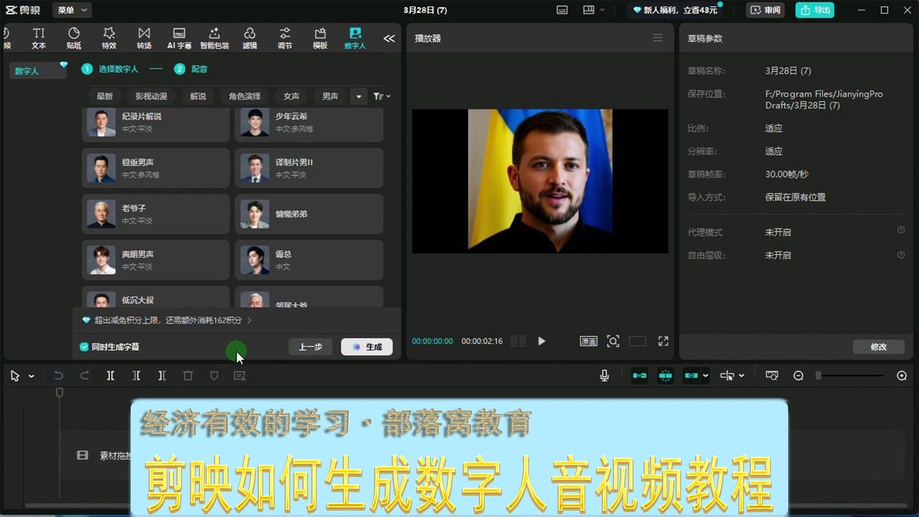Select the 低沉大叔 voice card
919x517 pixels.
tap(156, 297)
